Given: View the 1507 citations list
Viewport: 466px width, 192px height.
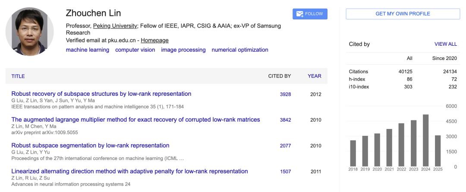Looking at the screenshot, I should pyautogui.click(x=285, y=171).
